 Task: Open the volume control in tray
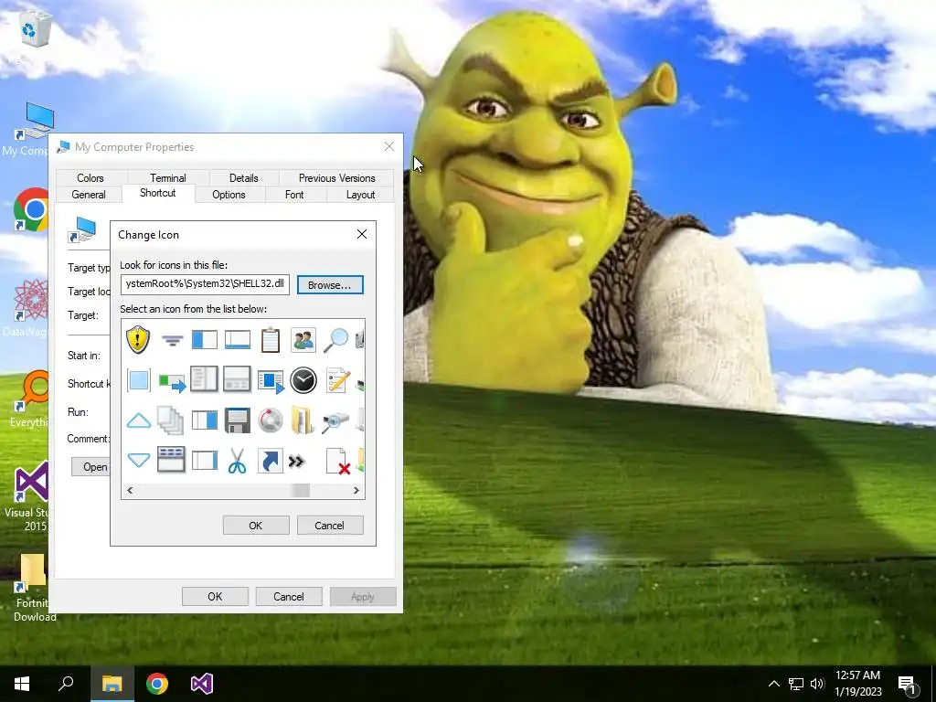coord(817,684)
